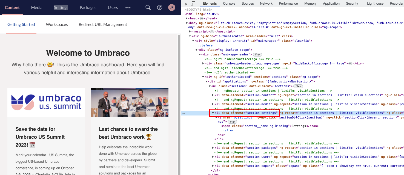Click the flex badge beside umb-app-header div
Viewport: 404px width, 175px height.
[x=257, y=55]
